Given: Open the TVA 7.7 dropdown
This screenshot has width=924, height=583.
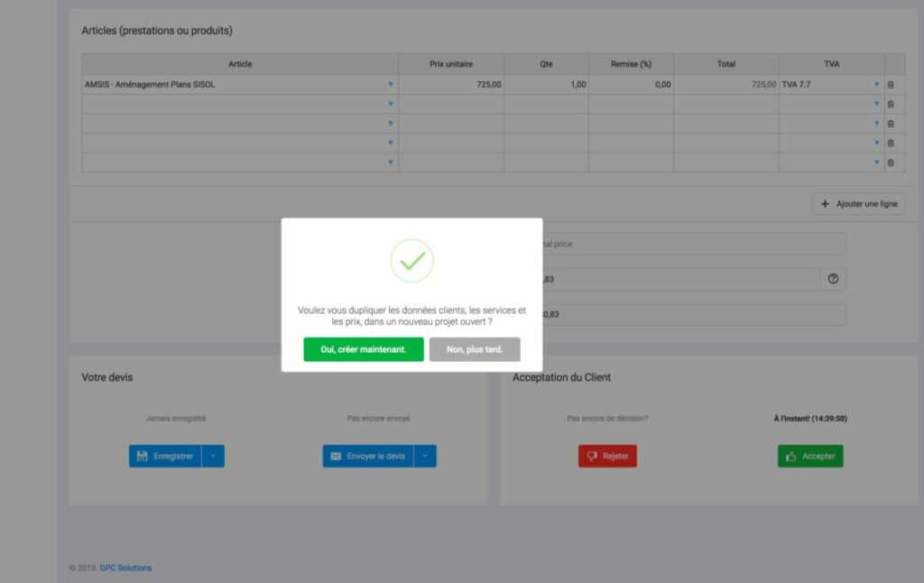Looking at the screenshot, I should [876, 84].
